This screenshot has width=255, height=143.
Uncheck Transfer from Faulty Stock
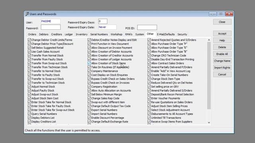pos(29,59)
